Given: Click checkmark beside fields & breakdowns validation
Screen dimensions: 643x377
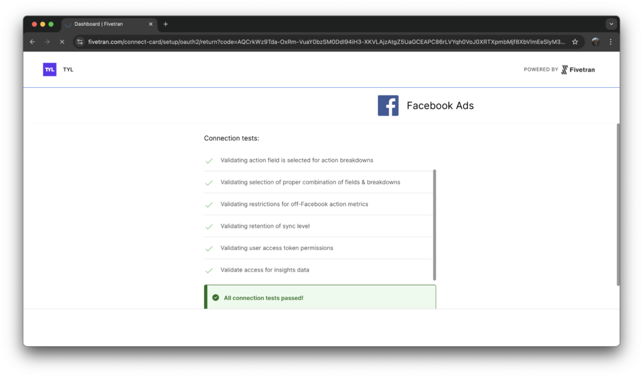Looking at the screenshot, I should pyautogui.click(x=209, y=183).
